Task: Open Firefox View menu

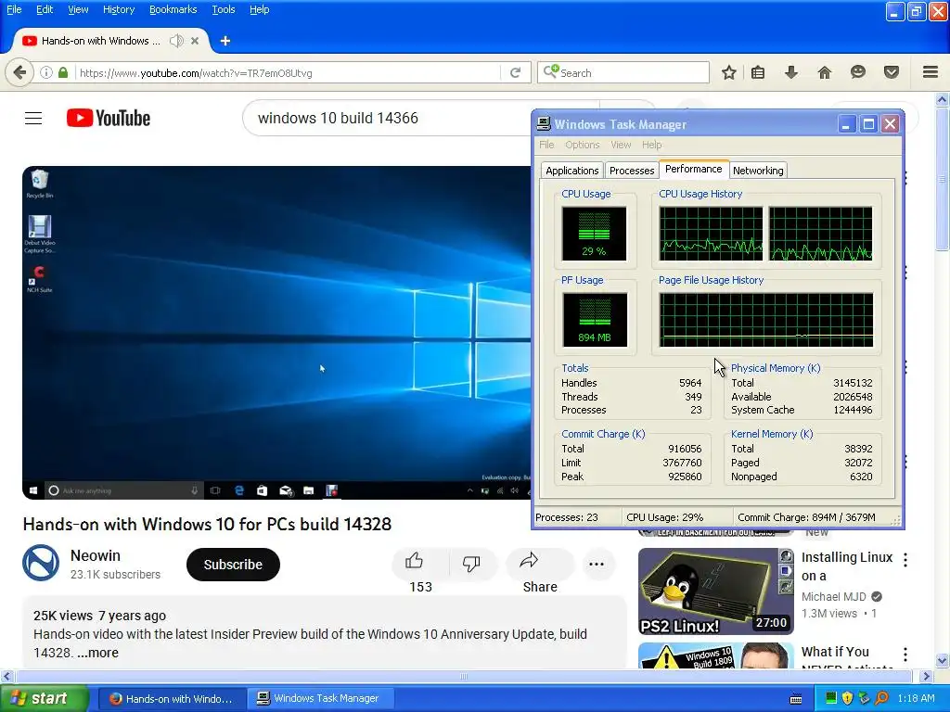Action: [78, 9]
